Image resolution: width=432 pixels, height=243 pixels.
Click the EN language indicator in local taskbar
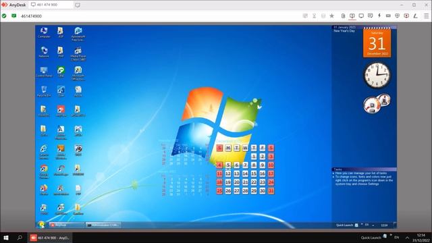pos(397,238)
